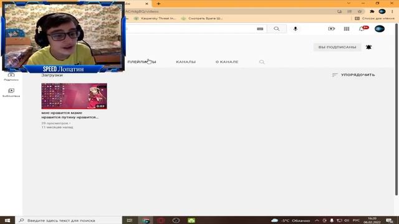Click the ВЫ ПОДПИСАНЫ subscribed button

[337, 47]
